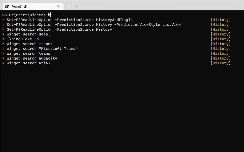
Task: Open a new tab with plus button
Action: click(69, 6)
